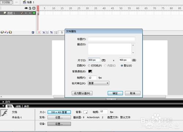Click the red playhead at frame 1
183x132 pixels.
(38, 8)
